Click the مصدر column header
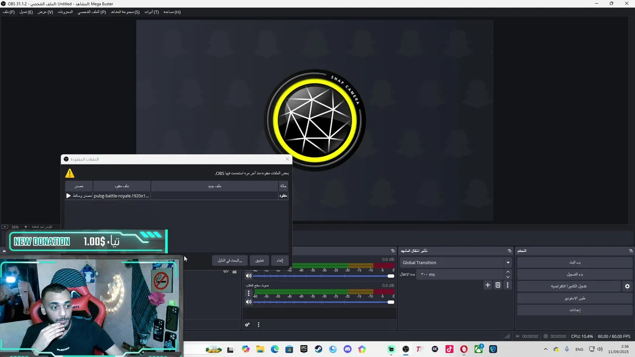The height and width of the screenshot is (357, 635). coord(79,186)
